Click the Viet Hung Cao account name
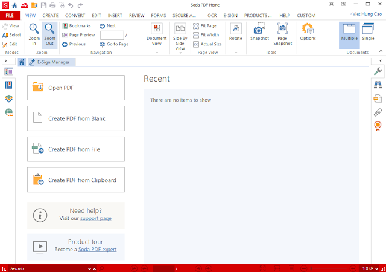The width and height of the screenshot is (386, 272). [367, 14]
